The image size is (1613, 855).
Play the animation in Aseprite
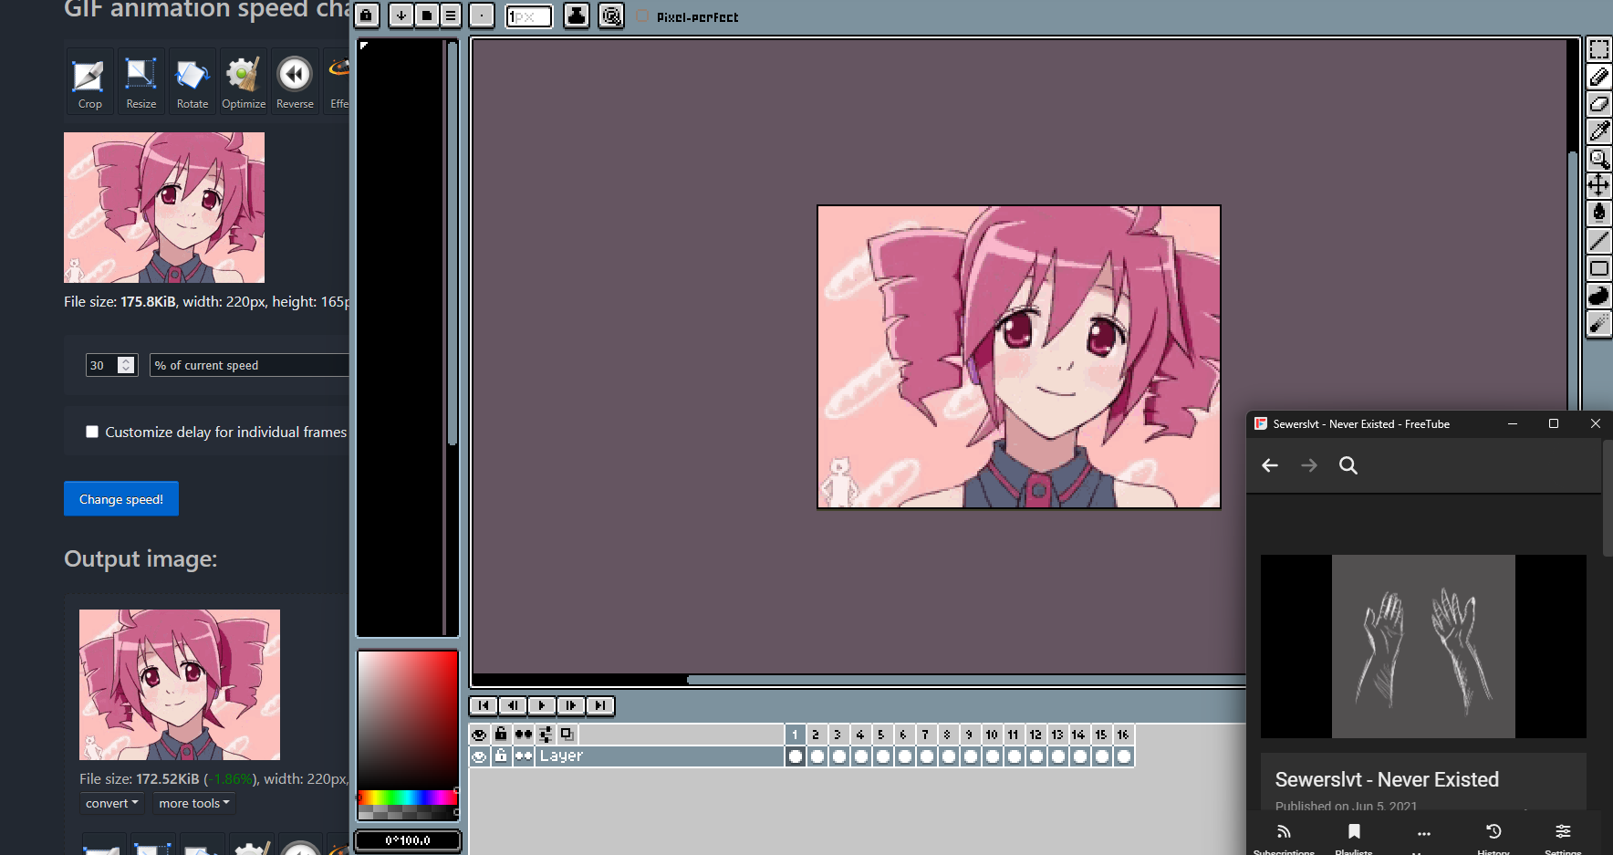pos(542,705)
